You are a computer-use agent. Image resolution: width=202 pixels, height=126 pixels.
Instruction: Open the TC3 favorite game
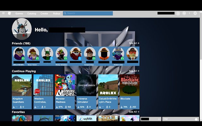point(108,118)
